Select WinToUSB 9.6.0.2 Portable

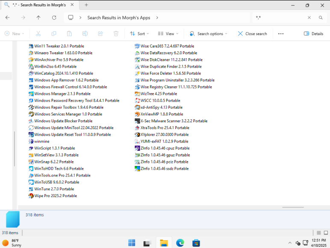click(54, 182)
